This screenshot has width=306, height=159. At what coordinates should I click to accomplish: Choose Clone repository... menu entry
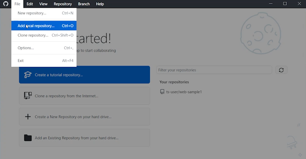coord(44,35)
